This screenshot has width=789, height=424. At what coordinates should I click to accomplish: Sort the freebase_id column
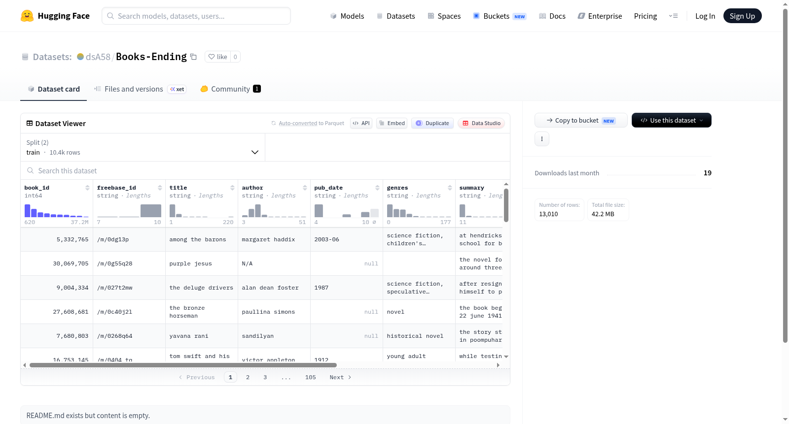point(160,188)
